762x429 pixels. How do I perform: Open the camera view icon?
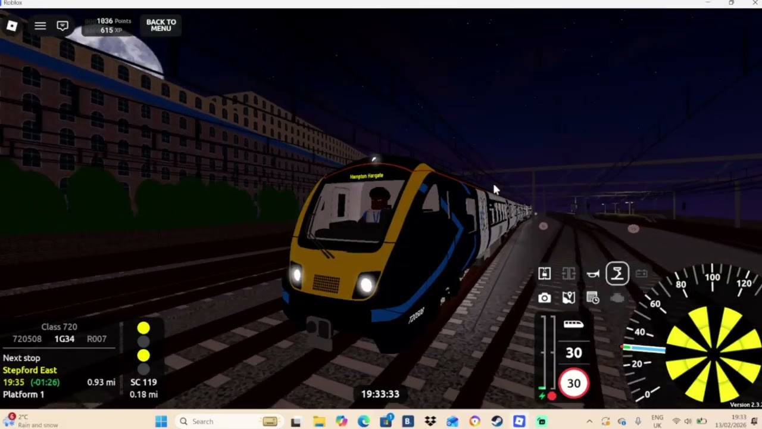coord(544,298)
